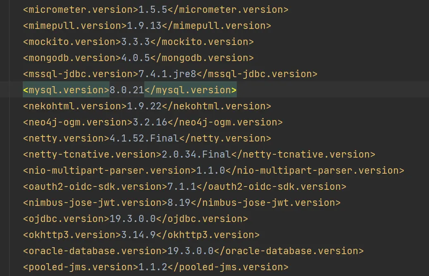The width and height of the screenshot is (429, 276).
Task: Click the value 8.0.21 in mysql.version
Action: tap(127, 90)
